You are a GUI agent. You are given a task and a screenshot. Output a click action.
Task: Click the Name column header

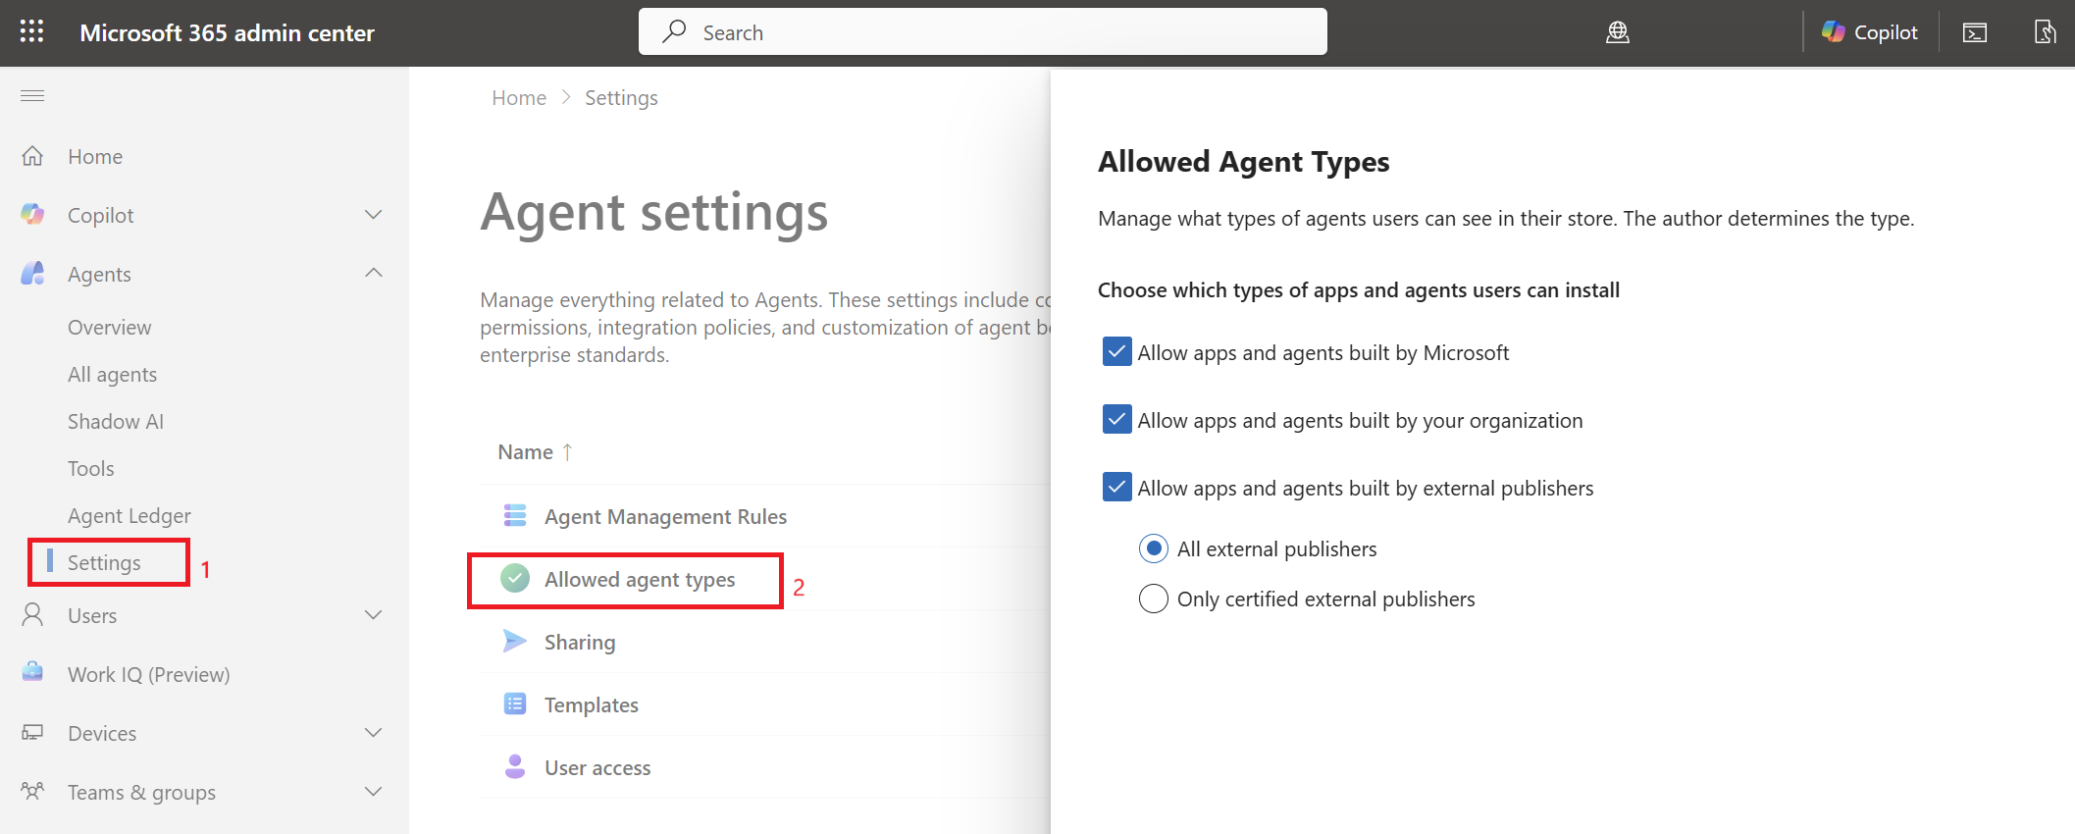point(526,452)
